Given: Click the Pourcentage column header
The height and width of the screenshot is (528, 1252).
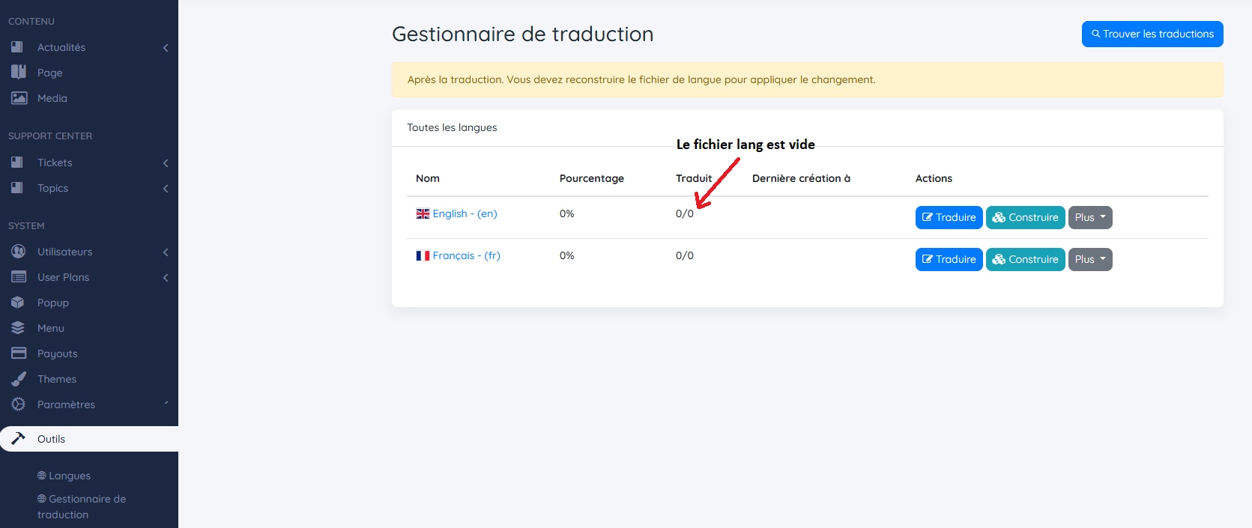Looking at the screenshot, I should [x=591, y=178].
